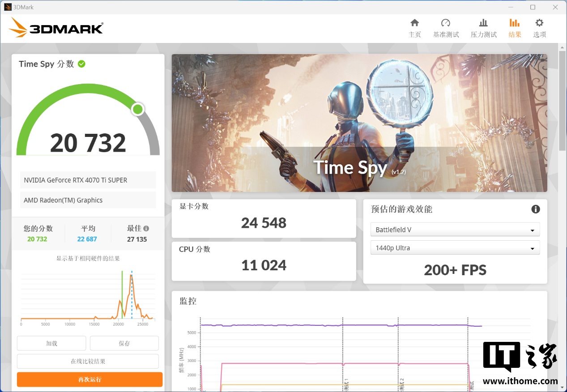Open the Benchmarks (基准测试) gauge icon
This screenshot has width=567, height=392.
click(445, 23)
